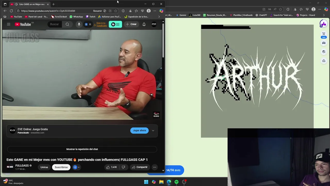
Task: Open the bar chart icon in background sidebar
Action: click(324, 61)
